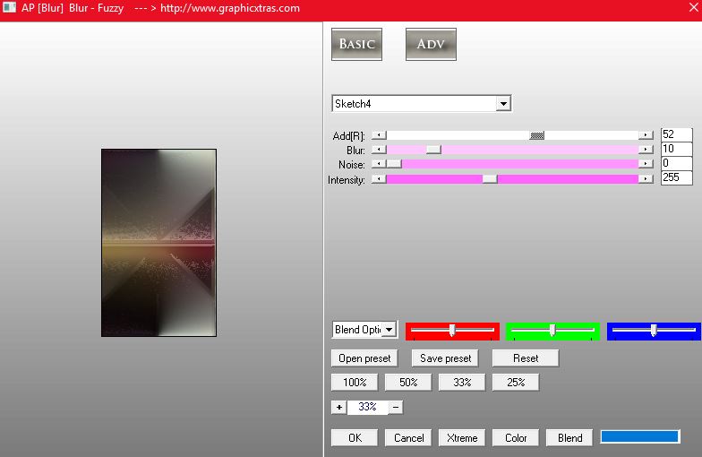Click the blue channel slider

click(654, 331)
